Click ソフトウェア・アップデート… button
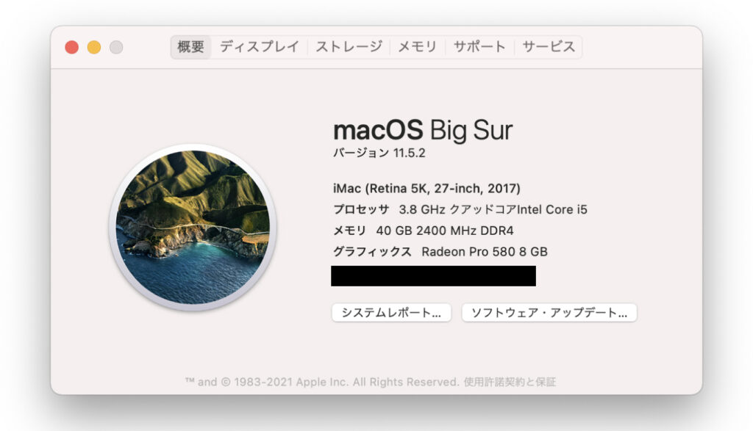The image size is (753, 431). click(549, 313)
